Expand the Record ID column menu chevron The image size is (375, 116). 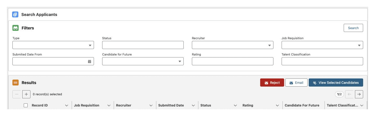tap(67, 106)
